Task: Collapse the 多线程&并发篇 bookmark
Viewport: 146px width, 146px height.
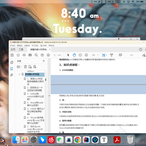Action: point(19,74)
